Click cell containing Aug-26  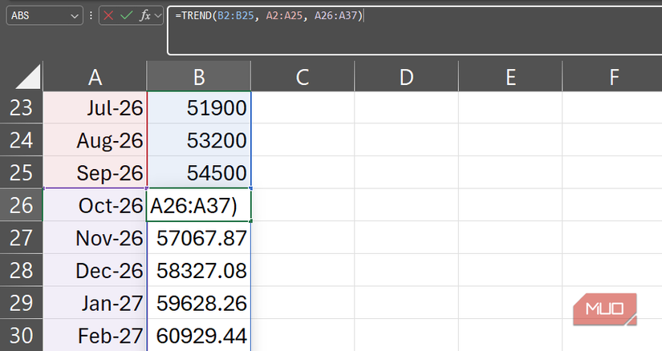tap(95, 140)
